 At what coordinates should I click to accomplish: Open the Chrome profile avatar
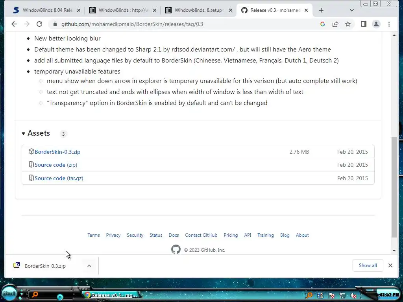coord(376,24)
